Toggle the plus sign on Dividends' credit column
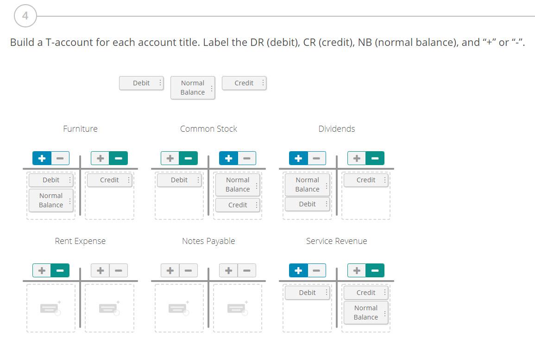Image resolution: width=535 pixels, height=352 pixels. click(356, 158)
